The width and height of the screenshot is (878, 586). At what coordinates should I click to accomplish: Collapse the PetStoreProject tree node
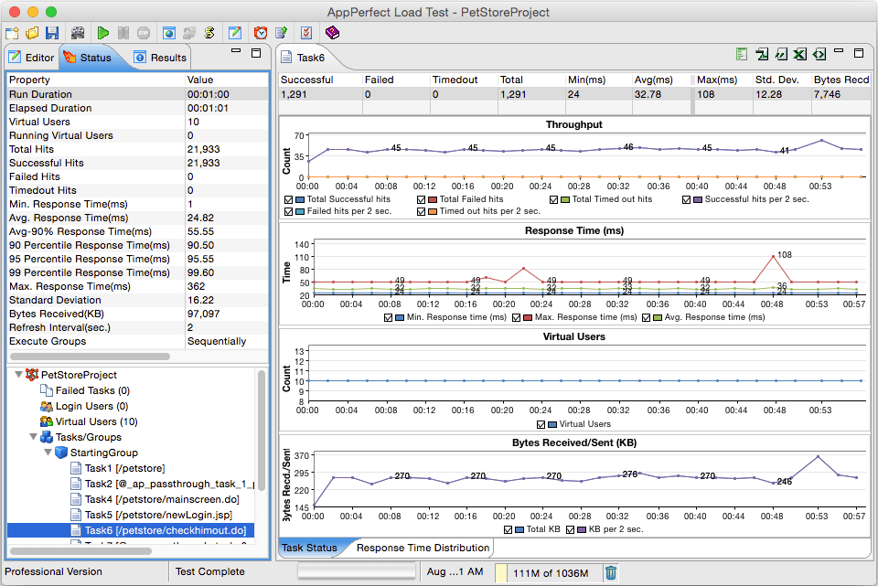tap(19, 375)
